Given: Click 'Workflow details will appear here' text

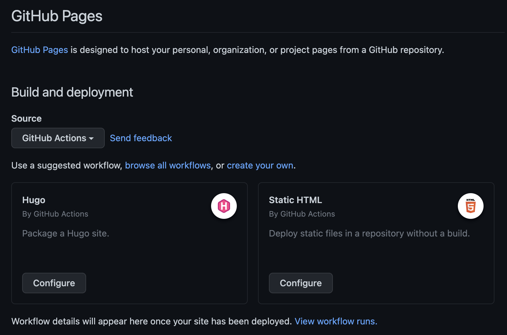Looking at the screenshot, I should (152, 321).
